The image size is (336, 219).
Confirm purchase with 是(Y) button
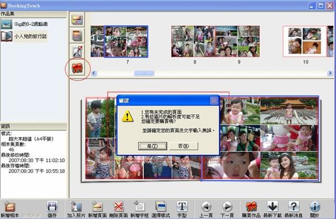click(x=152, y=146)
